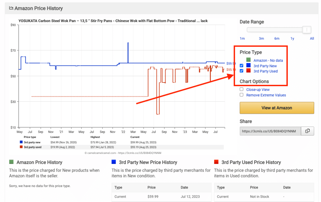The height and width of the screenshot is (202, 321).
Task: Click the highest price $75.99 (Jan 28, 2022)
Action: pyautogui.click(x=103, y=142)
